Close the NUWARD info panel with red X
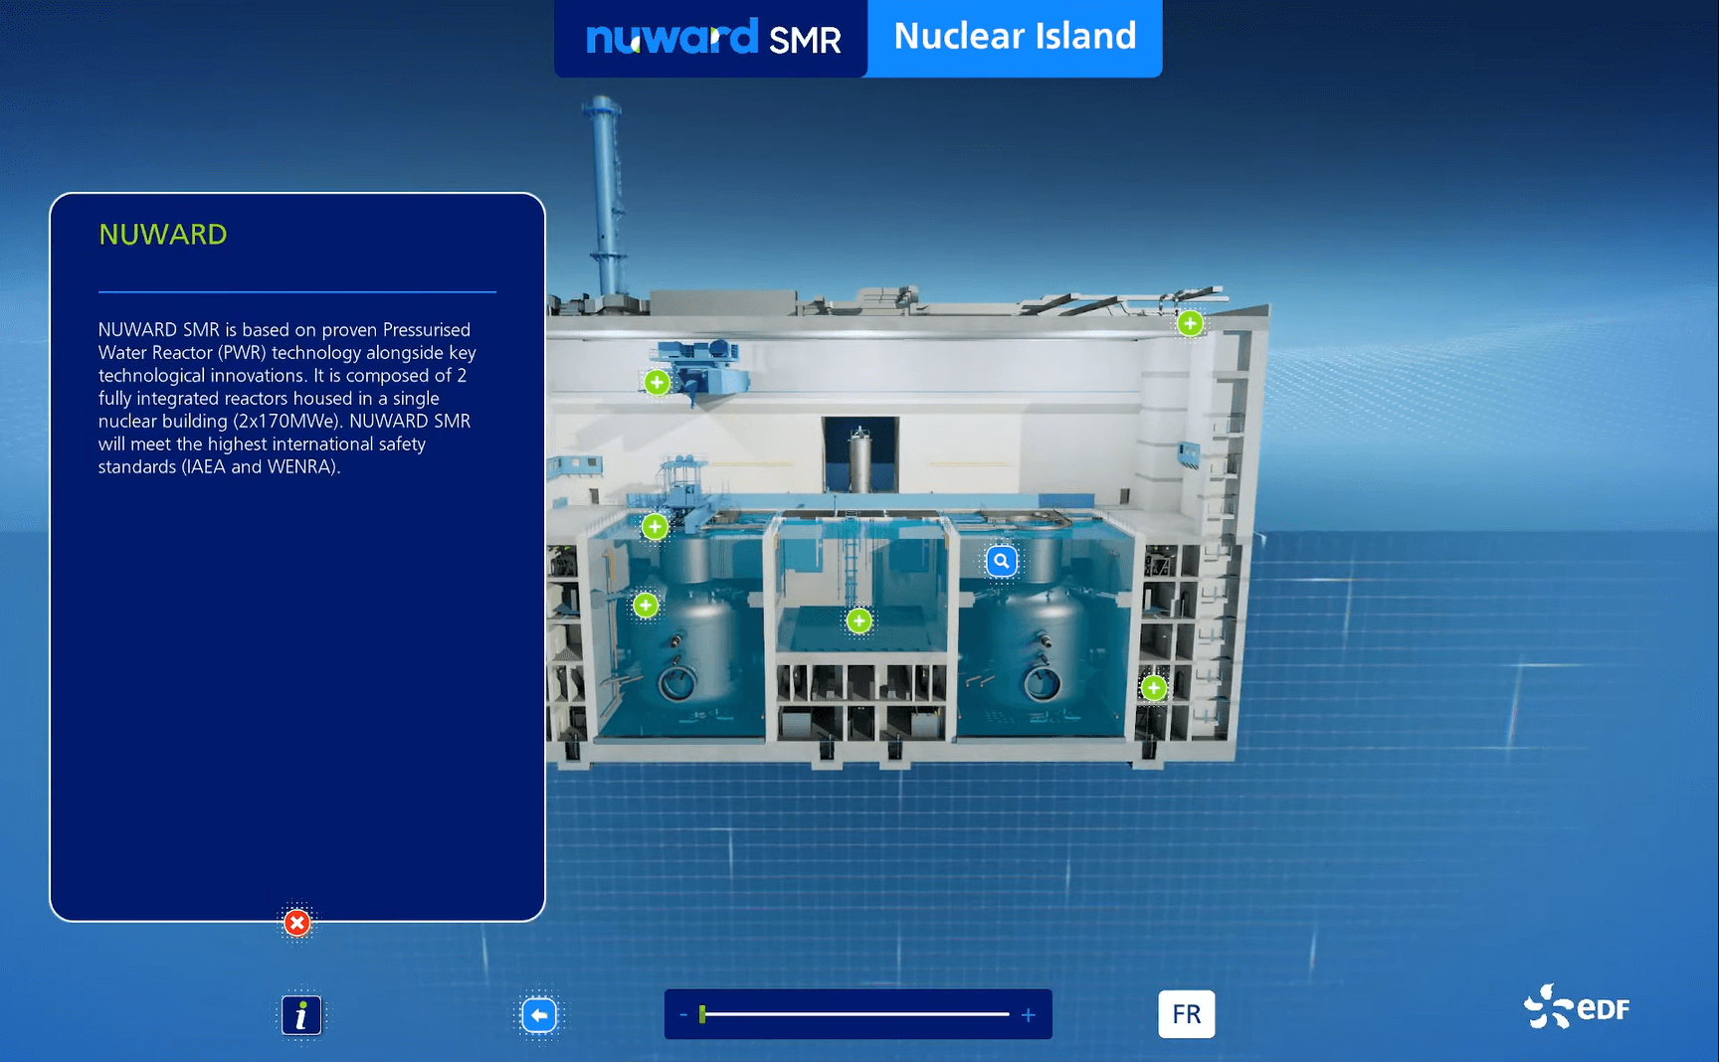Viewport: 1719px width, 1062px height. [296, 923]
